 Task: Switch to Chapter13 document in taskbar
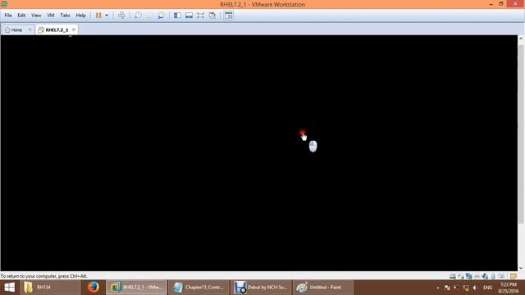coord(199,288)
